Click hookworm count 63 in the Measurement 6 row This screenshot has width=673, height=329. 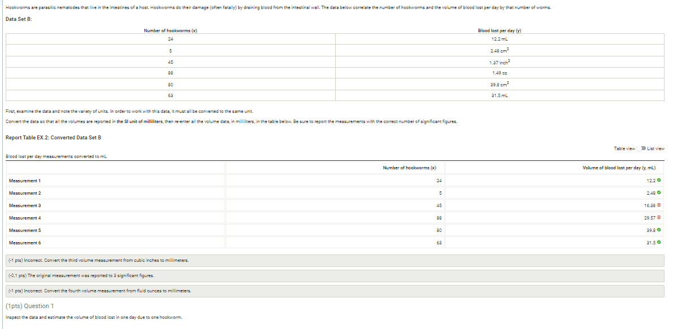(x=439, y=243)
